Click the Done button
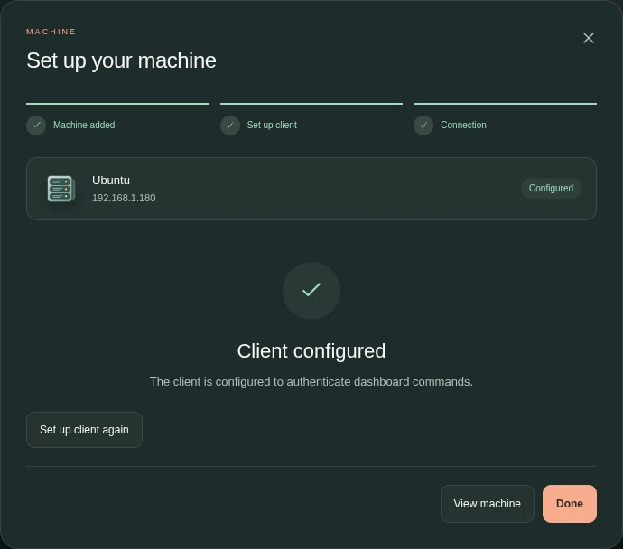Image resolution: width=623 pixels, height=549 pixels. (570, 504)
